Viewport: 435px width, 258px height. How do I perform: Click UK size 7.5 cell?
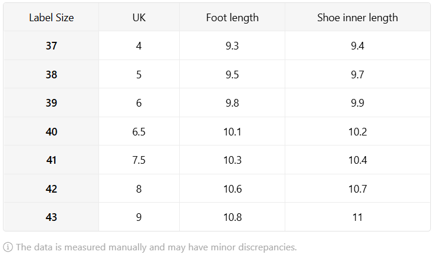click(x=139, y=160)
